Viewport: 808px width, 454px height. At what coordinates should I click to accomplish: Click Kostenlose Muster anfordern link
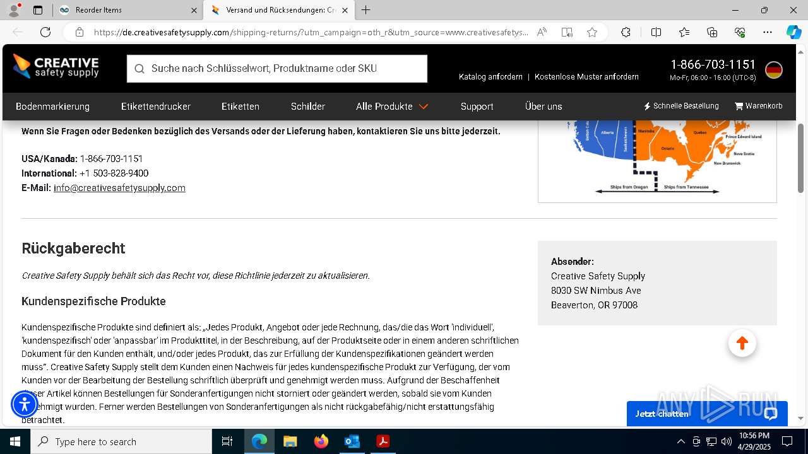(586, 77)
